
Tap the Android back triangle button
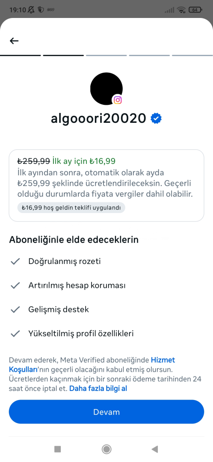155,449
